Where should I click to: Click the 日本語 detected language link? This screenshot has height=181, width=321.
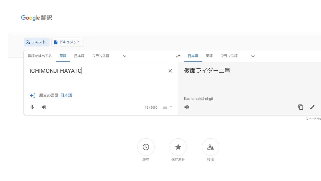pos(66,95)
